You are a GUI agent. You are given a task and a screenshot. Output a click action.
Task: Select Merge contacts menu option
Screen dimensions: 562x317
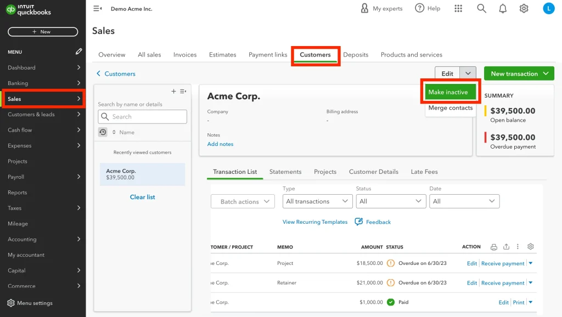[450, 108]
